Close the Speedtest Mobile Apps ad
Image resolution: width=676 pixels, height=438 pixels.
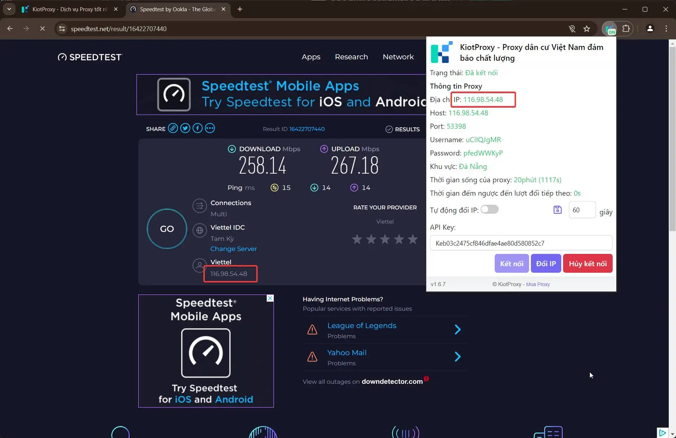270,298
